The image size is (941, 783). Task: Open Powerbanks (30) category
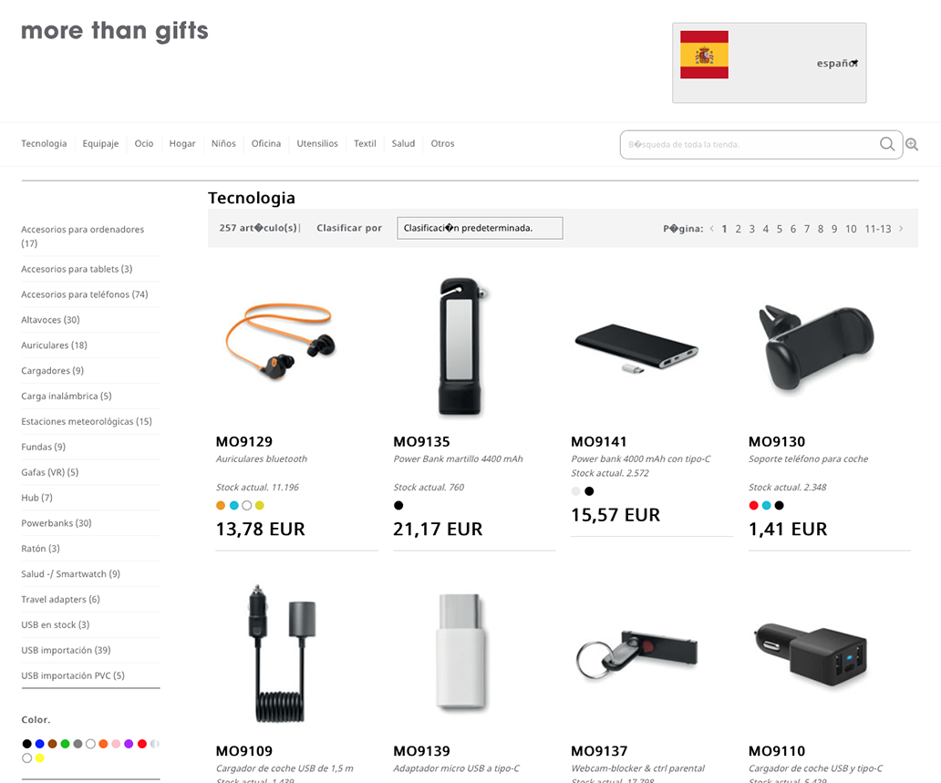click(57, 523)
